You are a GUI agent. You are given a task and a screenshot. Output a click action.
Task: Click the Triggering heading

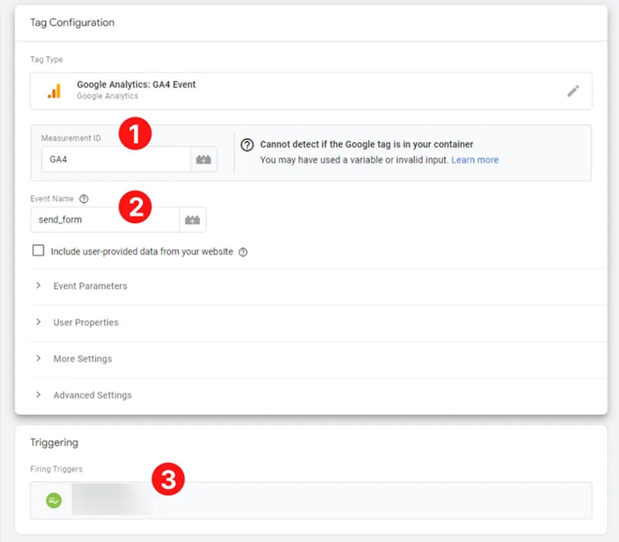pyautogui.click(x=54, y=442)
